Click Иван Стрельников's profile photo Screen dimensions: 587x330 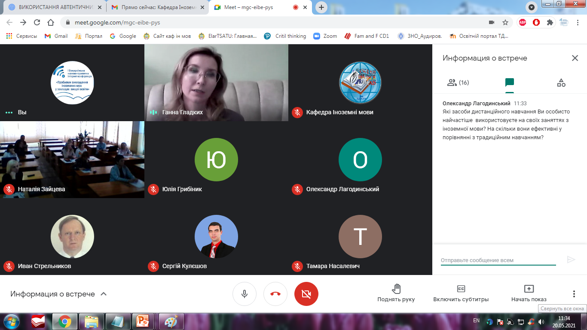[x=72, y=236]
